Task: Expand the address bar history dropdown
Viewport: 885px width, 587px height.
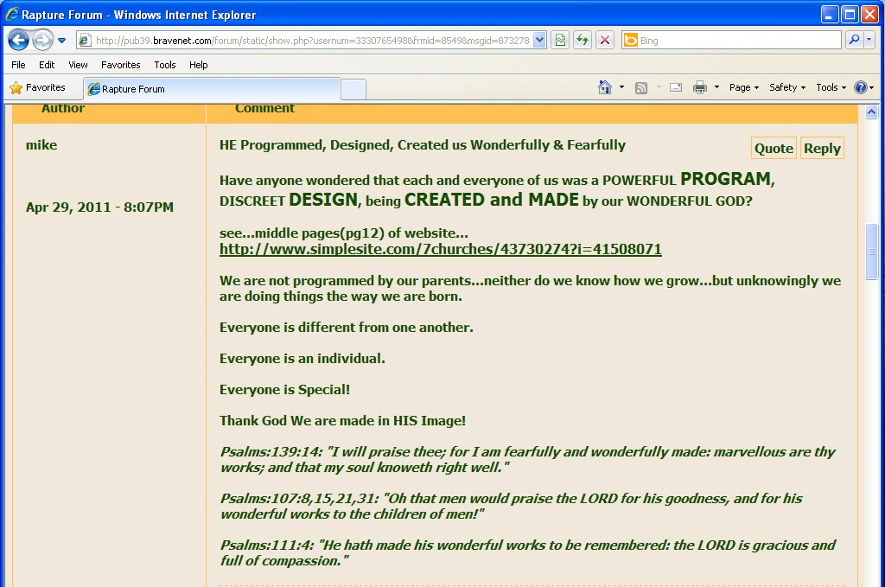Action: (539, 40)
